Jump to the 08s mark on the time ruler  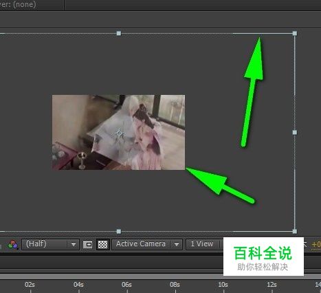coord(175,285)
